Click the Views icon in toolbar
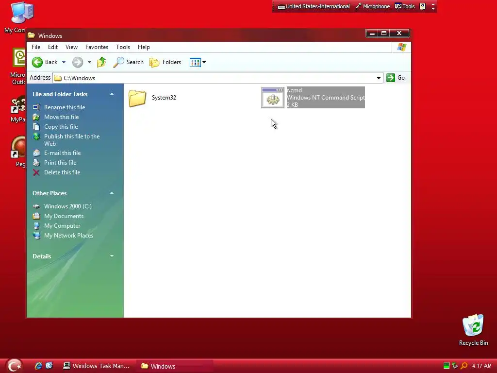Screen dimensions: 497x373 [x=195, y=62]
